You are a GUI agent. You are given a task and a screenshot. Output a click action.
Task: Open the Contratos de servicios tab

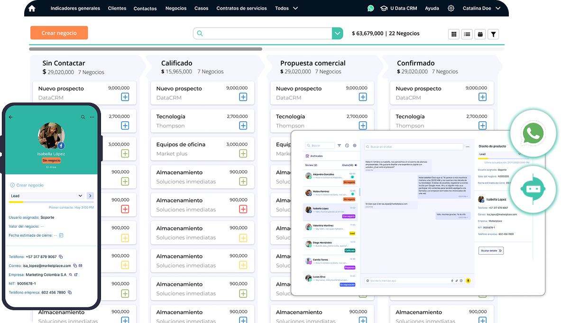(241, 8)
